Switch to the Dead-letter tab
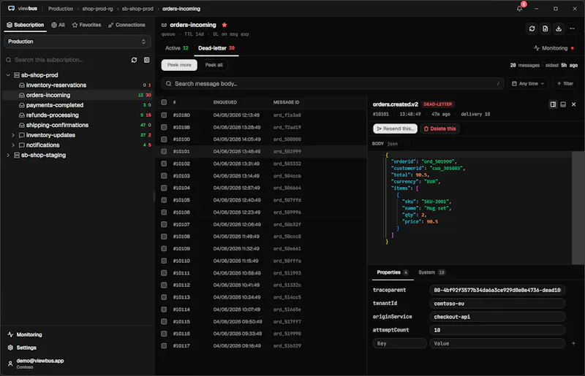 pos(216,48)
